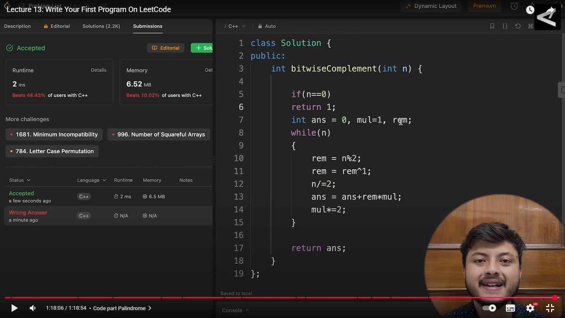Click code line 'rem = rem^1;'
The width and height of the screenshot is (565, 318).
coord(341,171)
